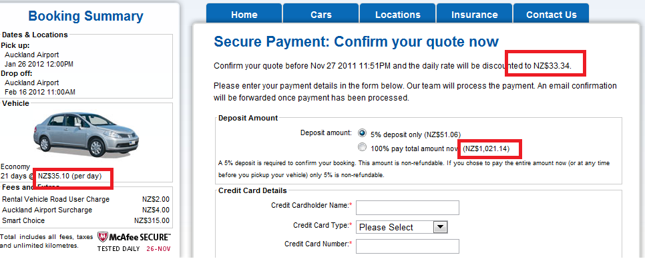Click the Smart Choice extras line

click(85, 220)
